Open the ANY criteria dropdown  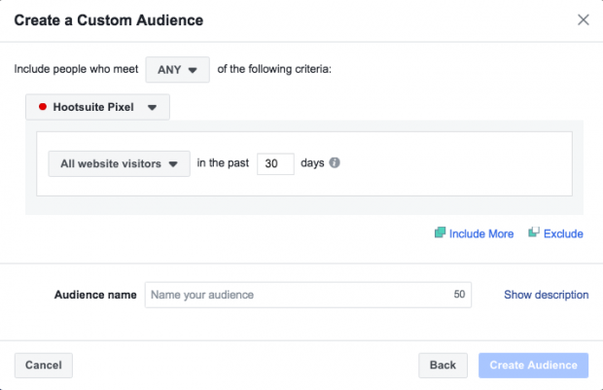click(x=177, y=70)
